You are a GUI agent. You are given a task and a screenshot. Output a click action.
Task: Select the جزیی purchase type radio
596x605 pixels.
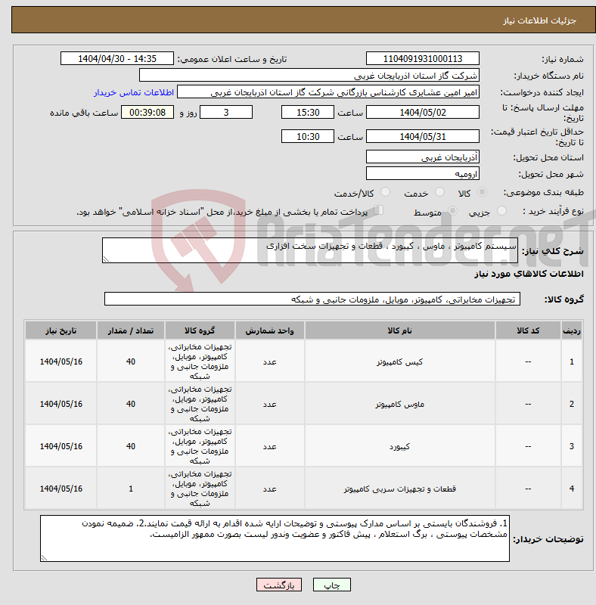[501, 211]
